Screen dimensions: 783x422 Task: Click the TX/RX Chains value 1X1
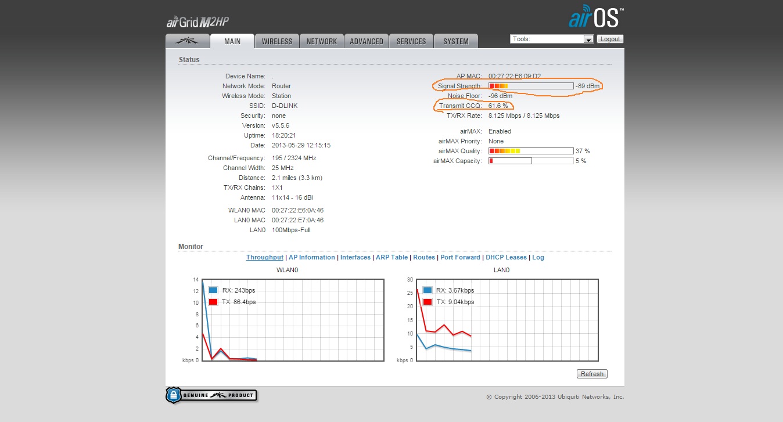point(277,187)
